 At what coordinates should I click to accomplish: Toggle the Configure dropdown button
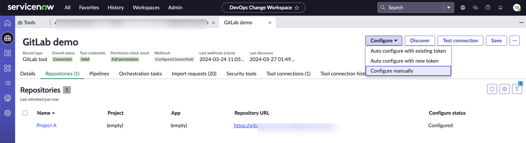pos(384,41)
